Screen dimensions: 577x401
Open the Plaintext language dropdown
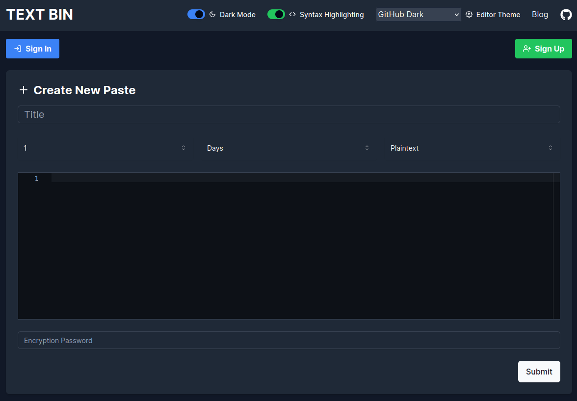pos(472,148)
